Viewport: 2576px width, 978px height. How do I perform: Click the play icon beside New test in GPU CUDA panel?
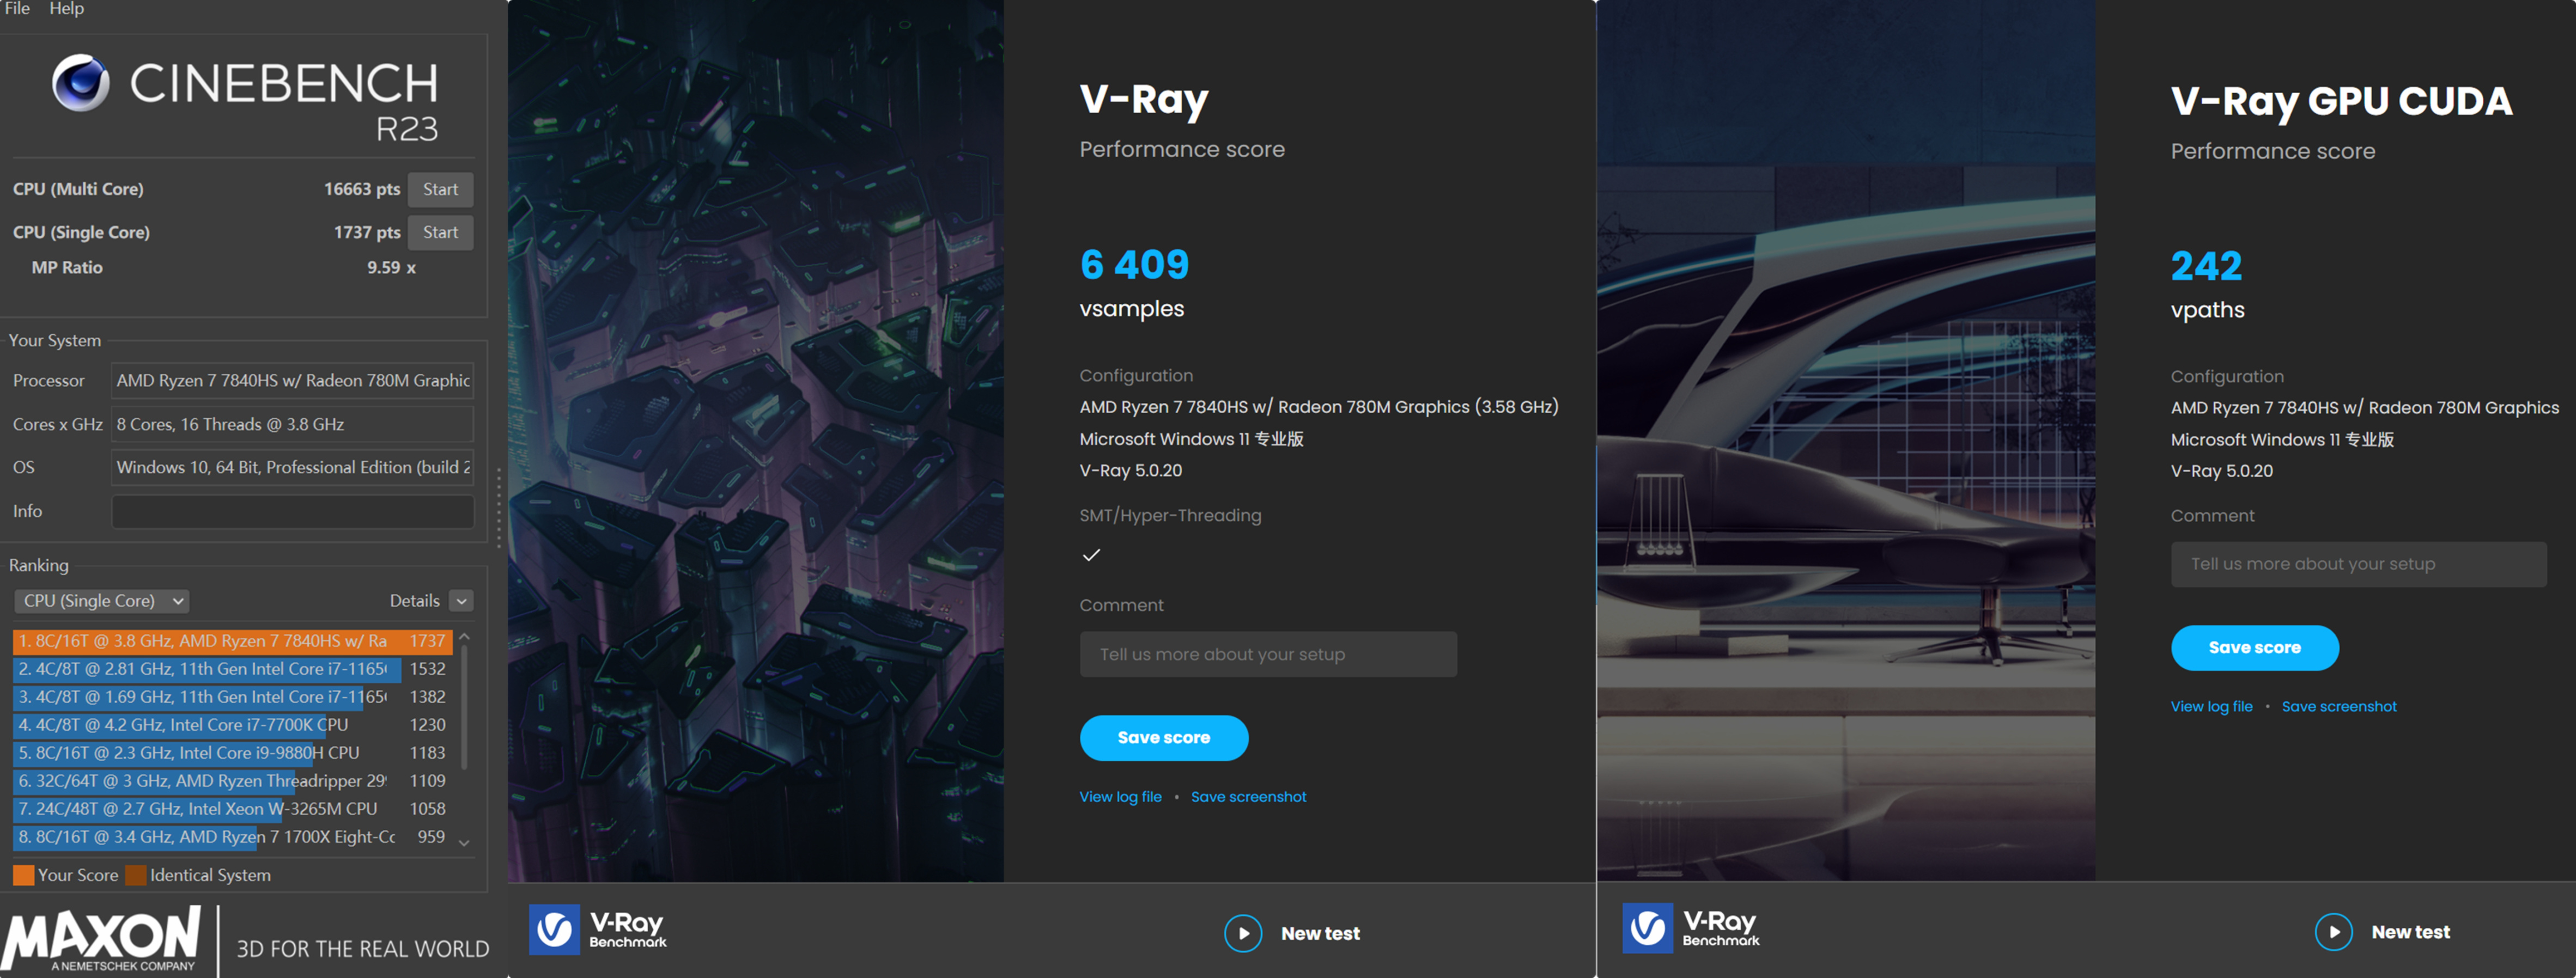(2333, 932)
